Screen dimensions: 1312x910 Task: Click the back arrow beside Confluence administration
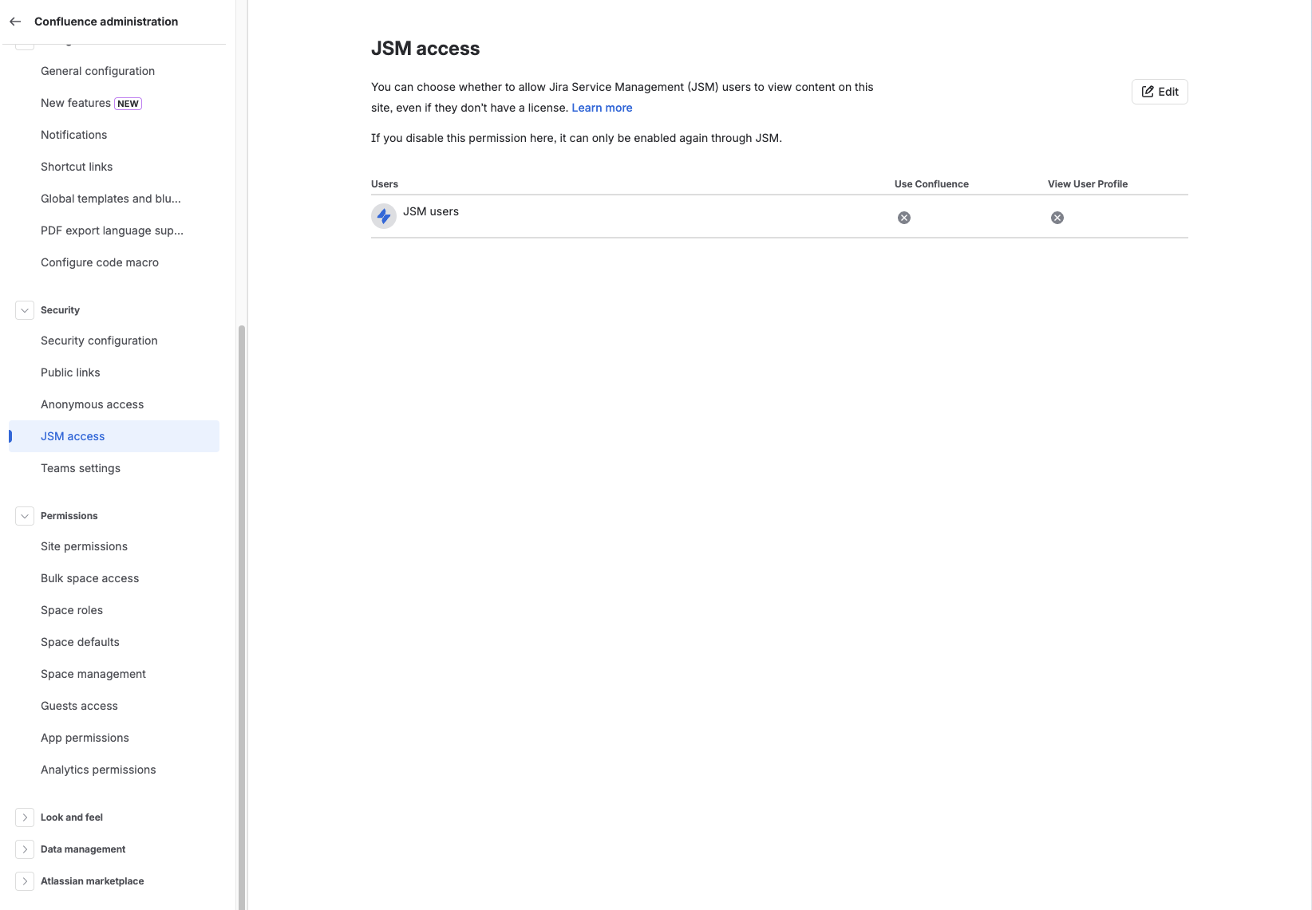[x=15, y=22]
